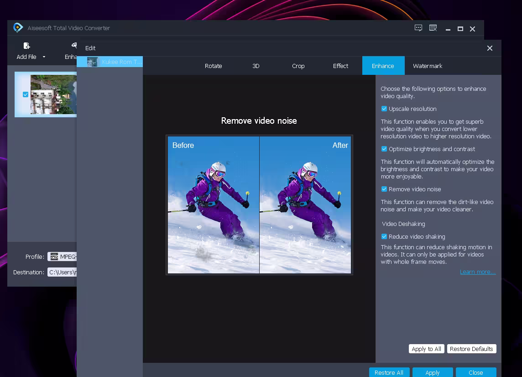Image resolution: width=522 pixels, height=377 pixels.
Task: Toggle Reduce video shaking checkbox
Action: point(384,236)
